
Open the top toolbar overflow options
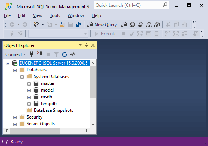tap(194, 25)
